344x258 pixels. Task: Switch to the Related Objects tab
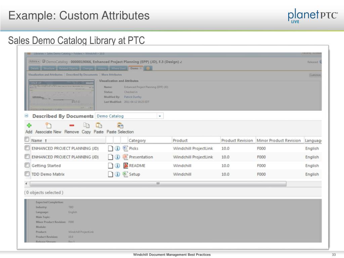69,68
